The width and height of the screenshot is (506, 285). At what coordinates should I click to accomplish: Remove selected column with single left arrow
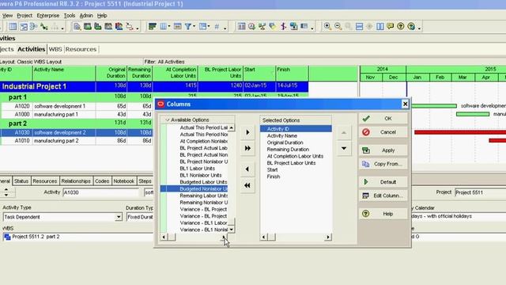(x=247, y=169)
